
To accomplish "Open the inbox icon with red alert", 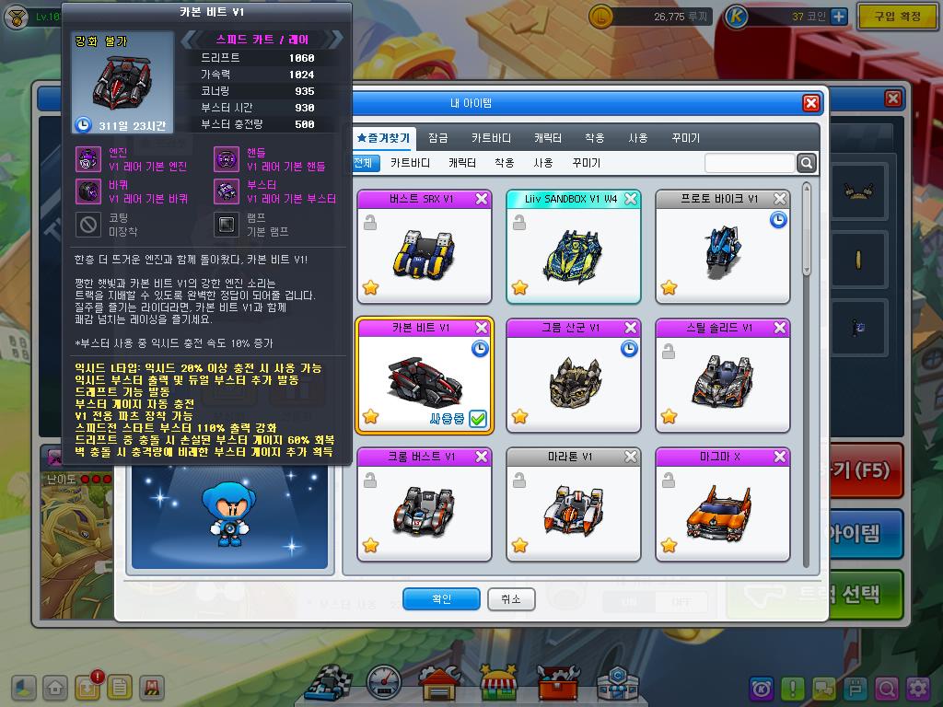I will 87,688.
